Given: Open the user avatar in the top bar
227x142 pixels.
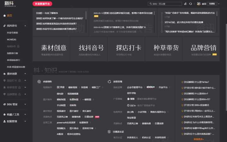Looking at the screenshot, I should click(x=199, y=4).
